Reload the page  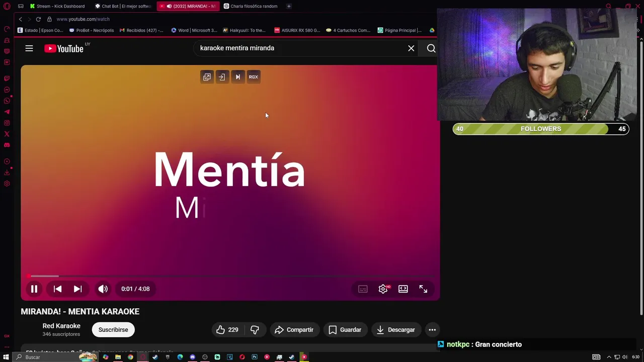[38, 19]
